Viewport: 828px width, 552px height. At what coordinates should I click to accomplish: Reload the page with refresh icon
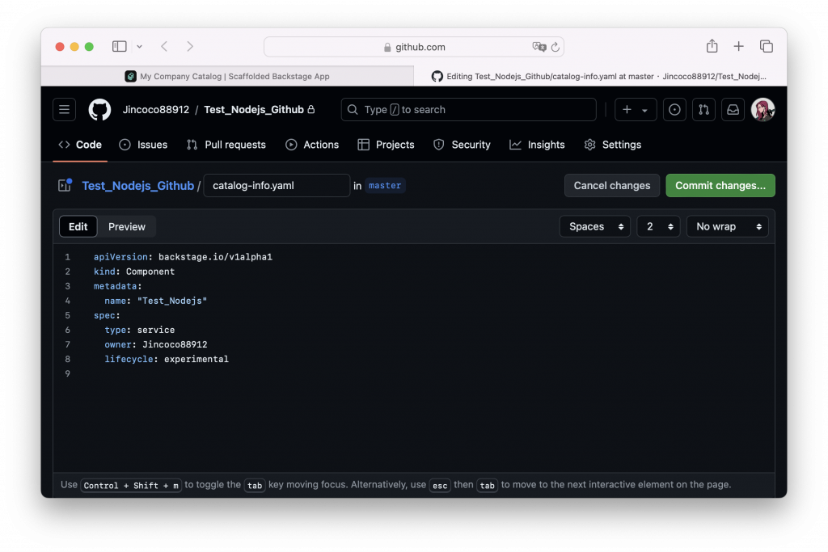[555, 47]
